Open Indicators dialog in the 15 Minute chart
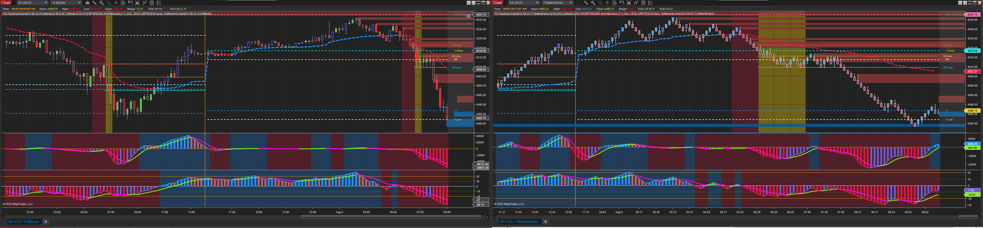This screenshot has width=983, height=228. coord(137,3)
